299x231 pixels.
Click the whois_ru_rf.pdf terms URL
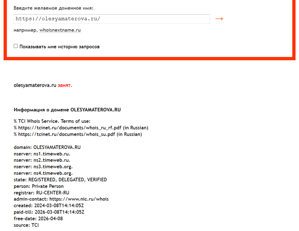[70, 128]
